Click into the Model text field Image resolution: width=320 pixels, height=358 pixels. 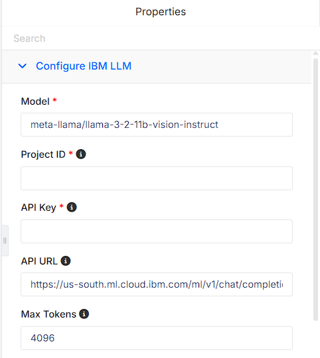(157, 125)
